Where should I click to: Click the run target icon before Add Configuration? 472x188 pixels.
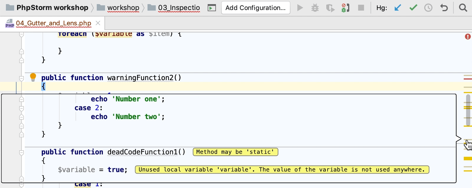click(x=212, y=8)
